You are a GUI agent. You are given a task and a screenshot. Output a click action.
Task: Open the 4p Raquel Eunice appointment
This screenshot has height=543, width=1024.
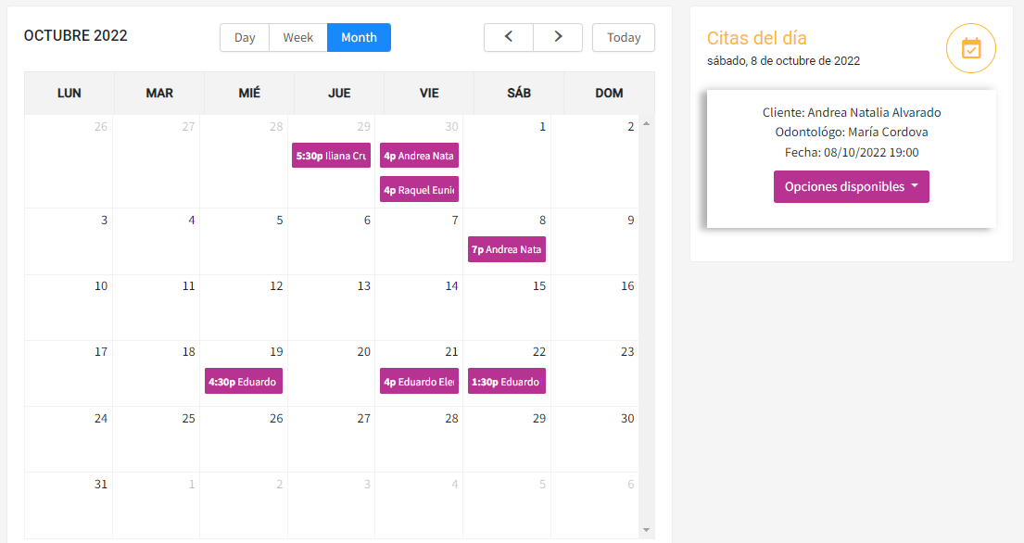419,190
